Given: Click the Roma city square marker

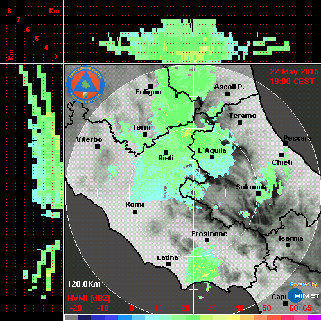Looking at the screenshot, I should coord(135,213).
